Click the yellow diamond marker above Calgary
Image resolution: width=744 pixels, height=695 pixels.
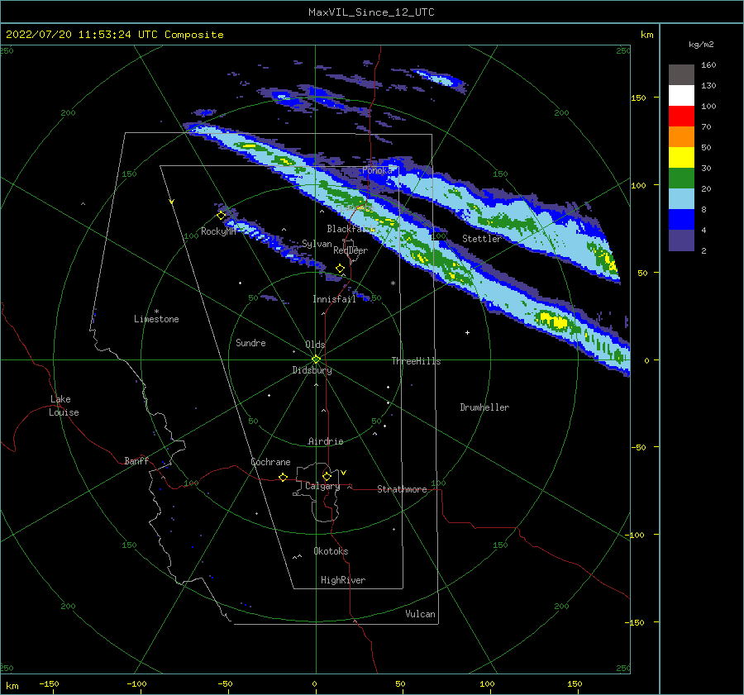click(327, 476)
